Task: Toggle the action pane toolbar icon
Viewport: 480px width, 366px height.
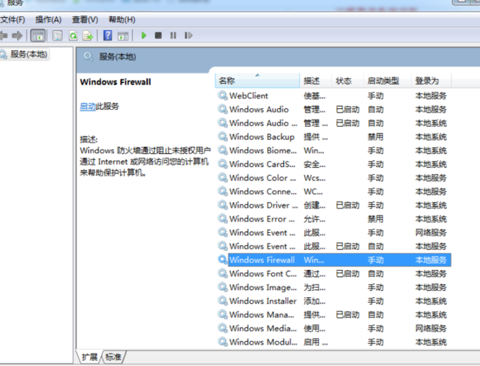Action: (123, 36)
